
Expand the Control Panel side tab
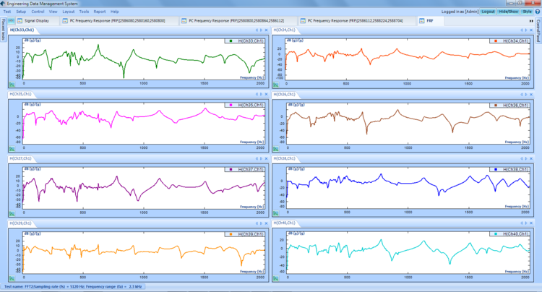538,31
